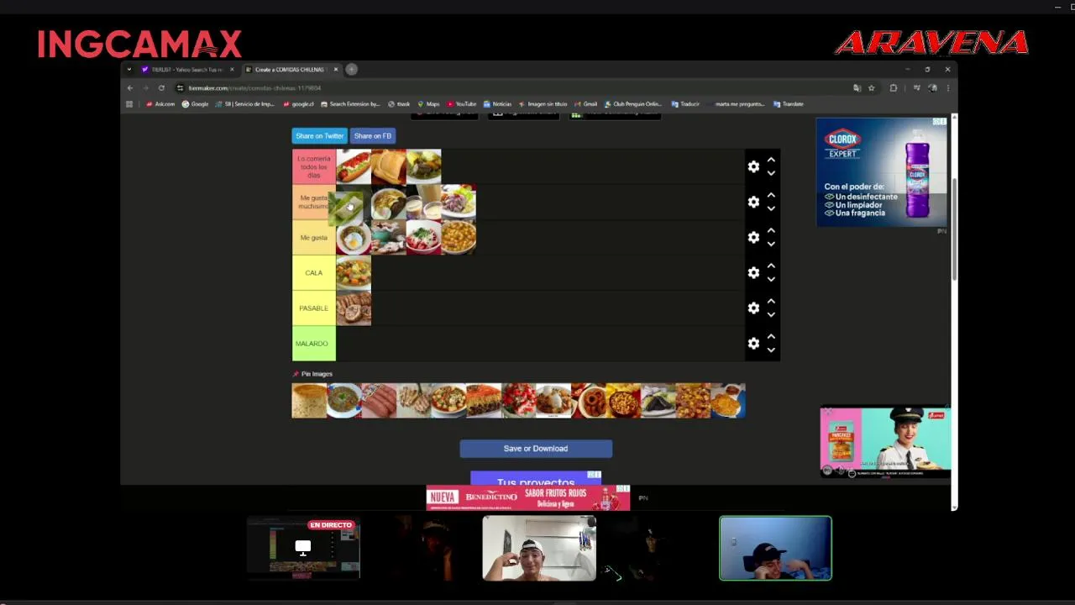The height and width of the screenshot is (605, 1075).
Task: Click Share on Twitter button
Action: pos(319,136)
